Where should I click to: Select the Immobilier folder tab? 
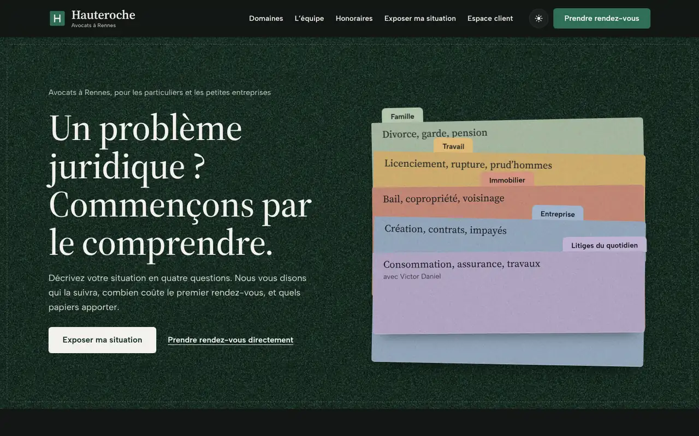coord(507,180)
